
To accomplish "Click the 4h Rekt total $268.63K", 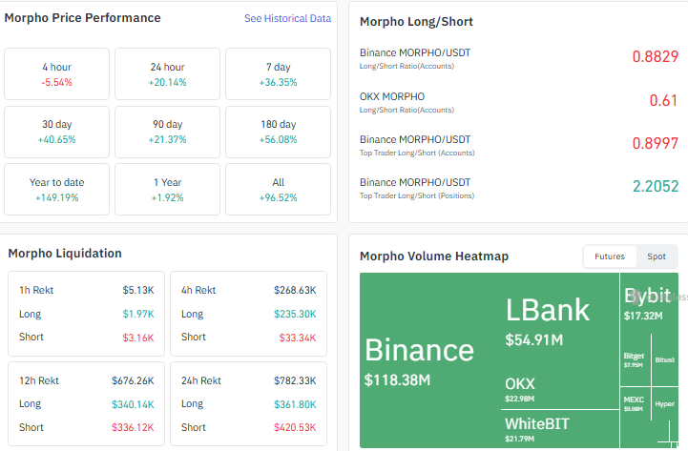I will click(x=295, y=290).
